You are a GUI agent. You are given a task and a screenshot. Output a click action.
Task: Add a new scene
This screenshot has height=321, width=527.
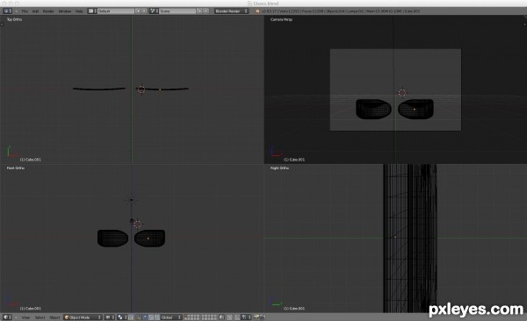point(199,11)
